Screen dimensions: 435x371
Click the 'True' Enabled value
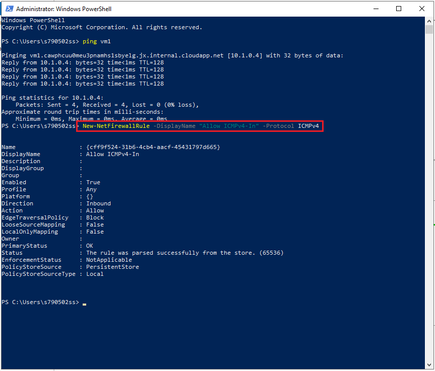pyautogui.click(x=93, y=182)
